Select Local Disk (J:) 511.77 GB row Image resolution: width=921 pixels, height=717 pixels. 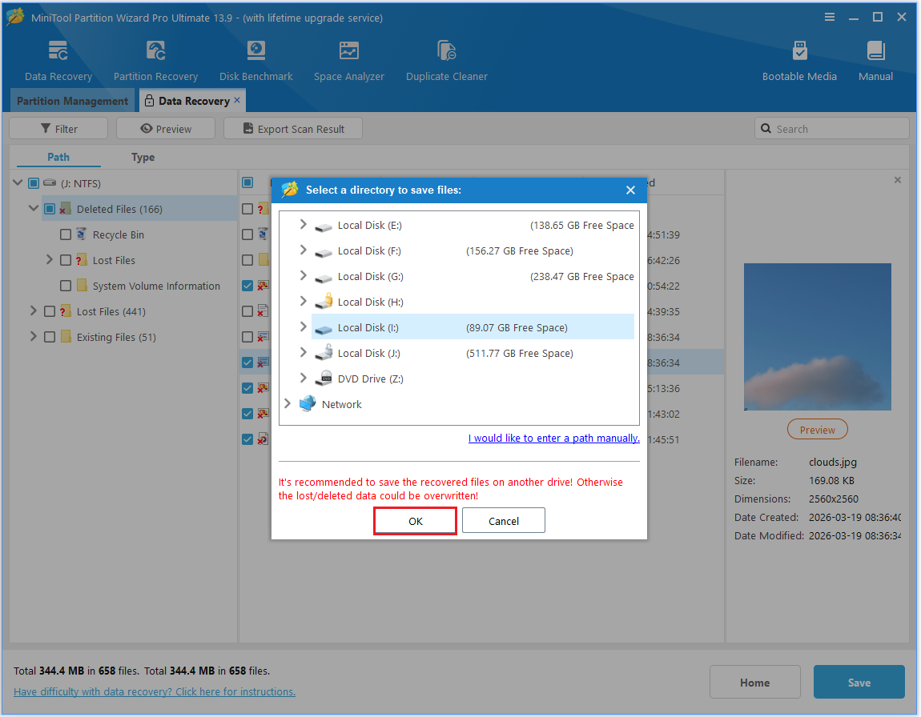pos(473,353)
